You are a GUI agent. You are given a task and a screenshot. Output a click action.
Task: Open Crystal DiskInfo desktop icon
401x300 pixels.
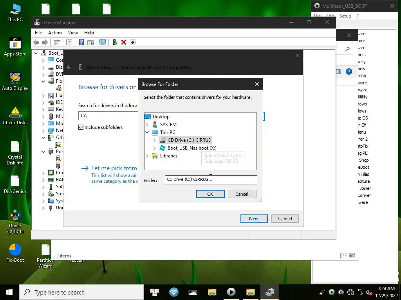click(15, 153)
